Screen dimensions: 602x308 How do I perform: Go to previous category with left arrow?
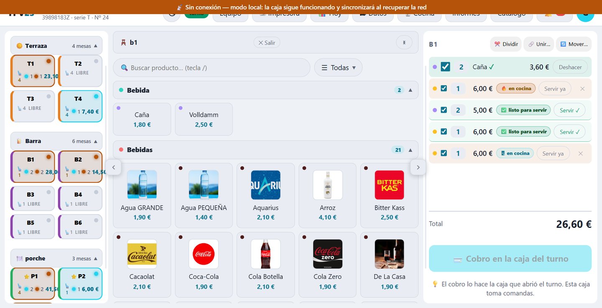113,167
